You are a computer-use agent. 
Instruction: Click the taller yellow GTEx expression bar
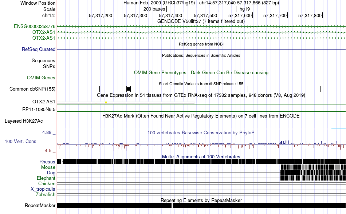(106, 103)
